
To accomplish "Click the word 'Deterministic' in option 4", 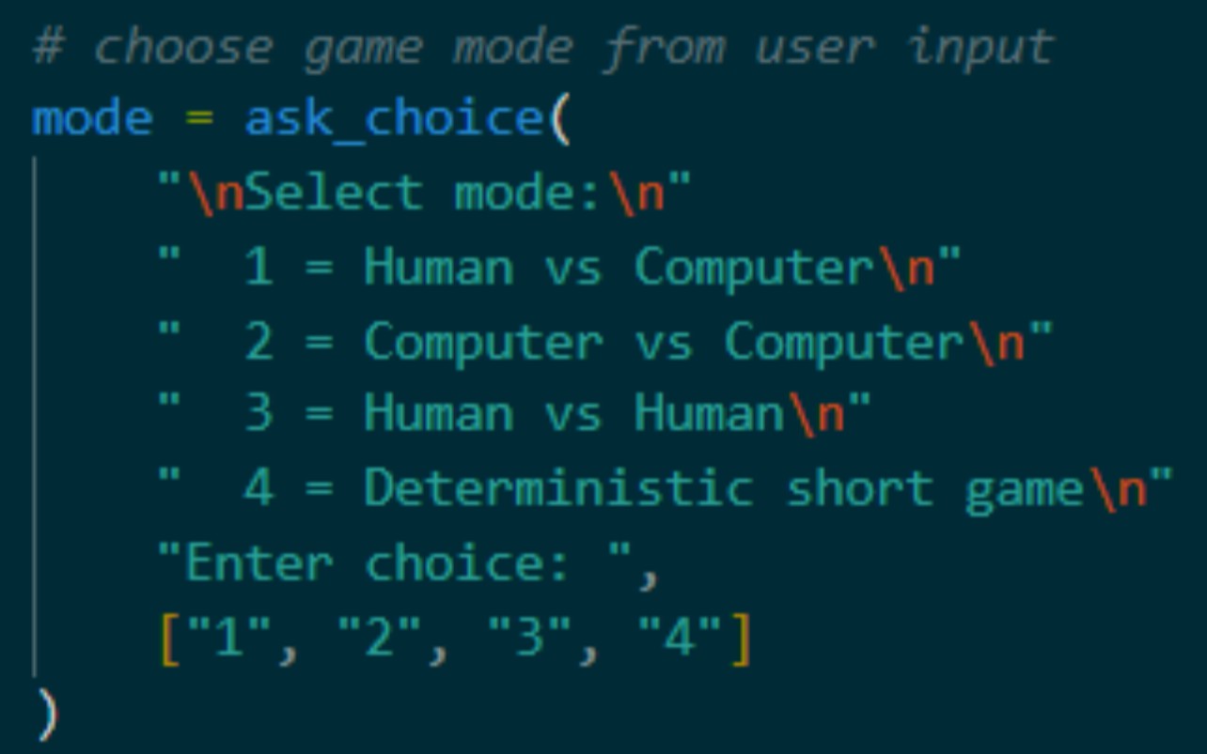I will pos(558,489).
